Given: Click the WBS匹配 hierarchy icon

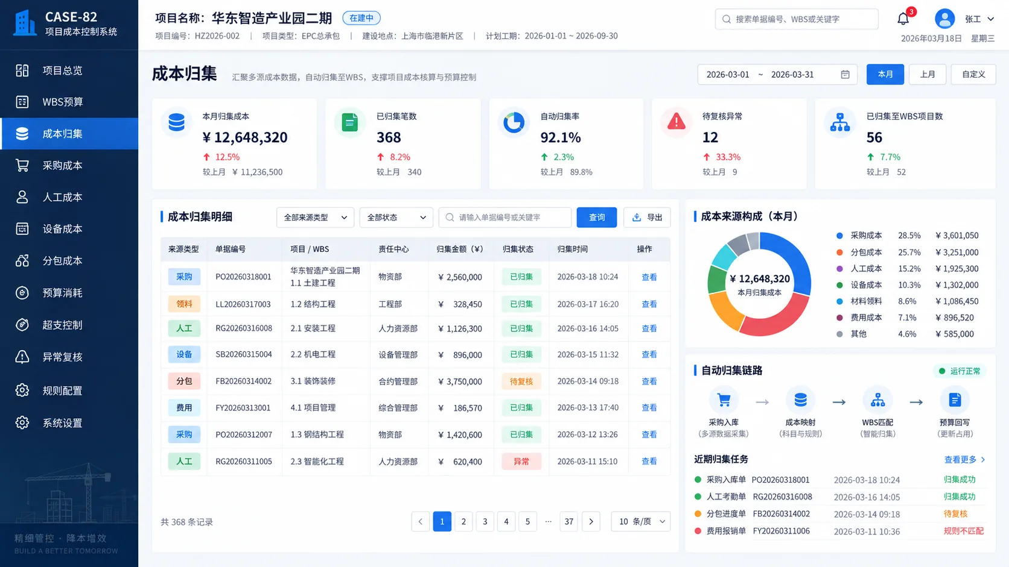Looking at the screenshot, I should coord(877,399).
